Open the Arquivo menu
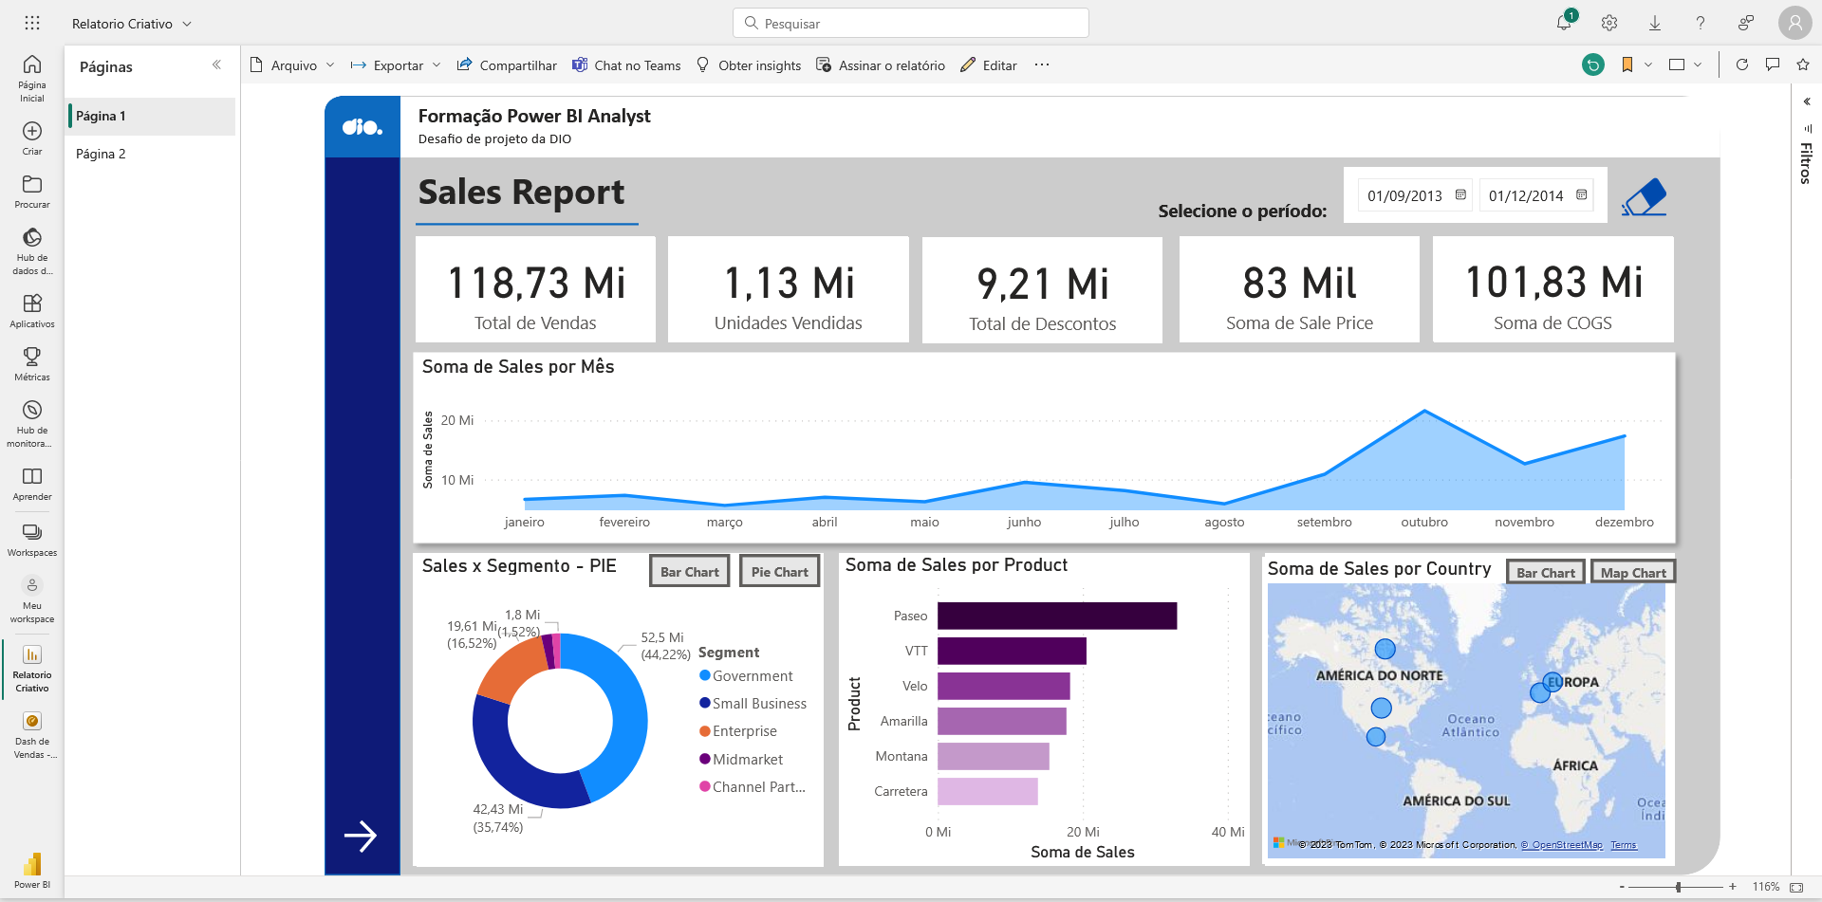This screenshot has width=1822, height=902. click(x=291, y=64)
